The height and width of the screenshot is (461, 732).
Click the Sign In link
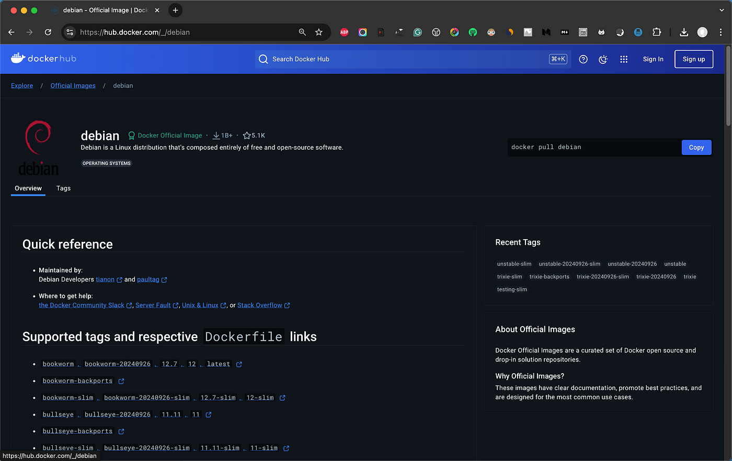653,59
